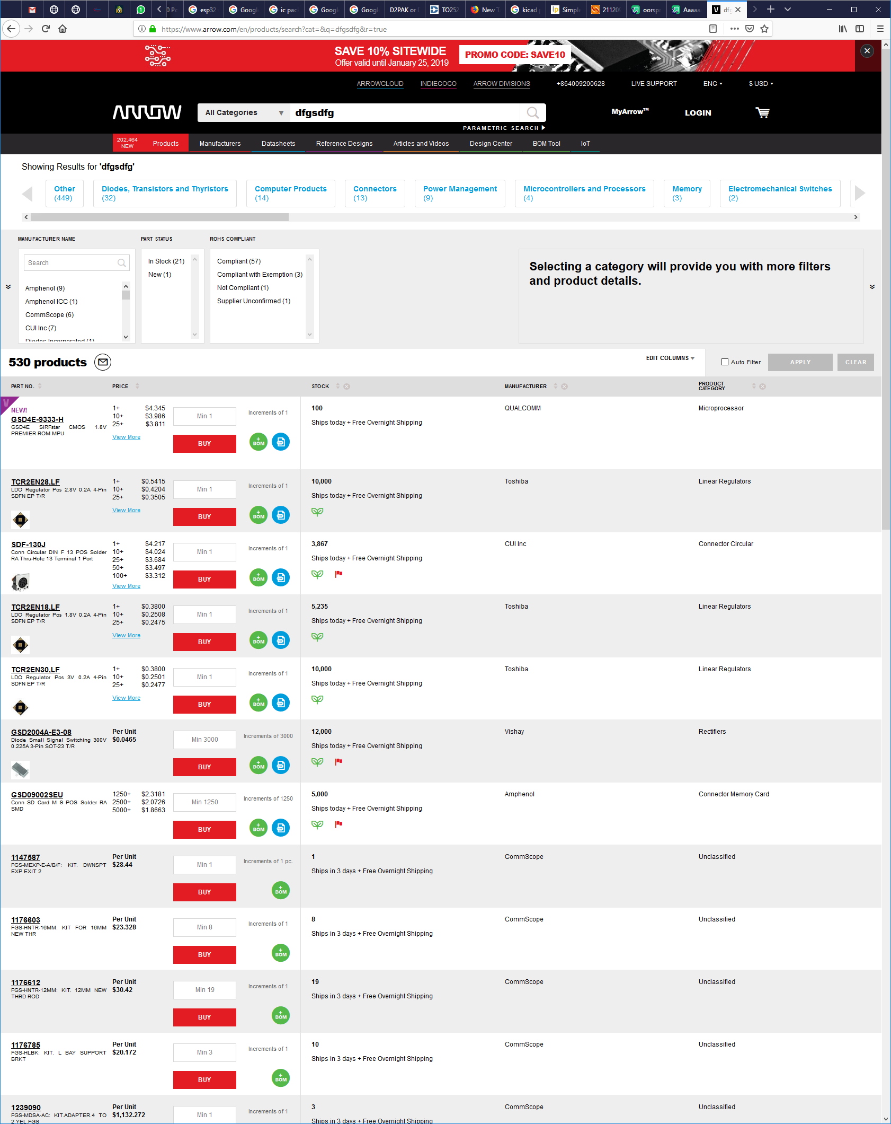The width and height of the screenshot is (891, 1124).
Task: Click the Arrow logo
Action: click(x=147, y=112)
